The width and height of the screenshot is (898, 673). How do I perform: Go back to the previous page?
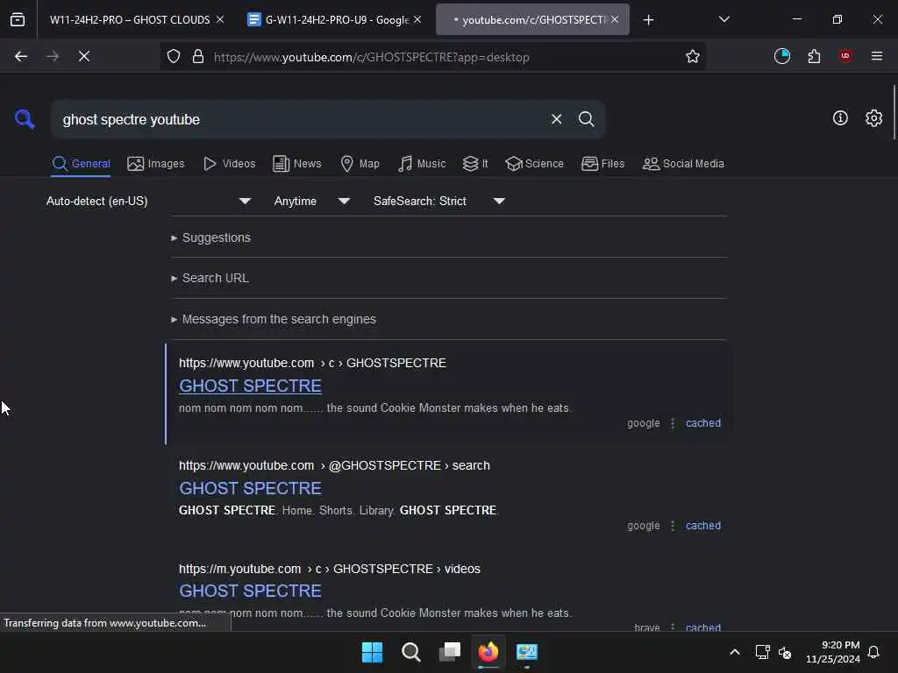coord(21,56)
